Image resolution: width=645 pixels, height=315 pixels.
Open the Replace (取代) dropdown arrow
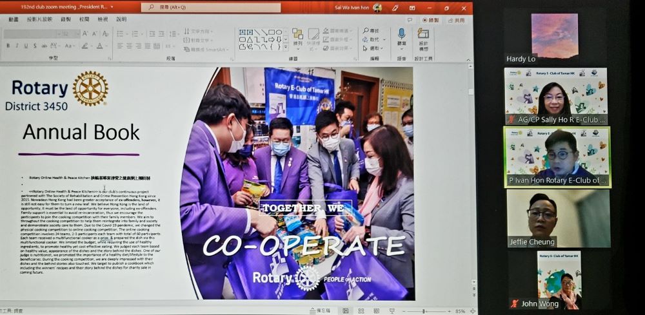(384, 40)
